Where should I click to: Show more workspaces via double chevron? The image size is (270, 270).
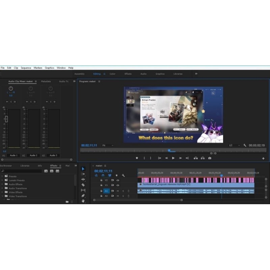pos(196,74)
